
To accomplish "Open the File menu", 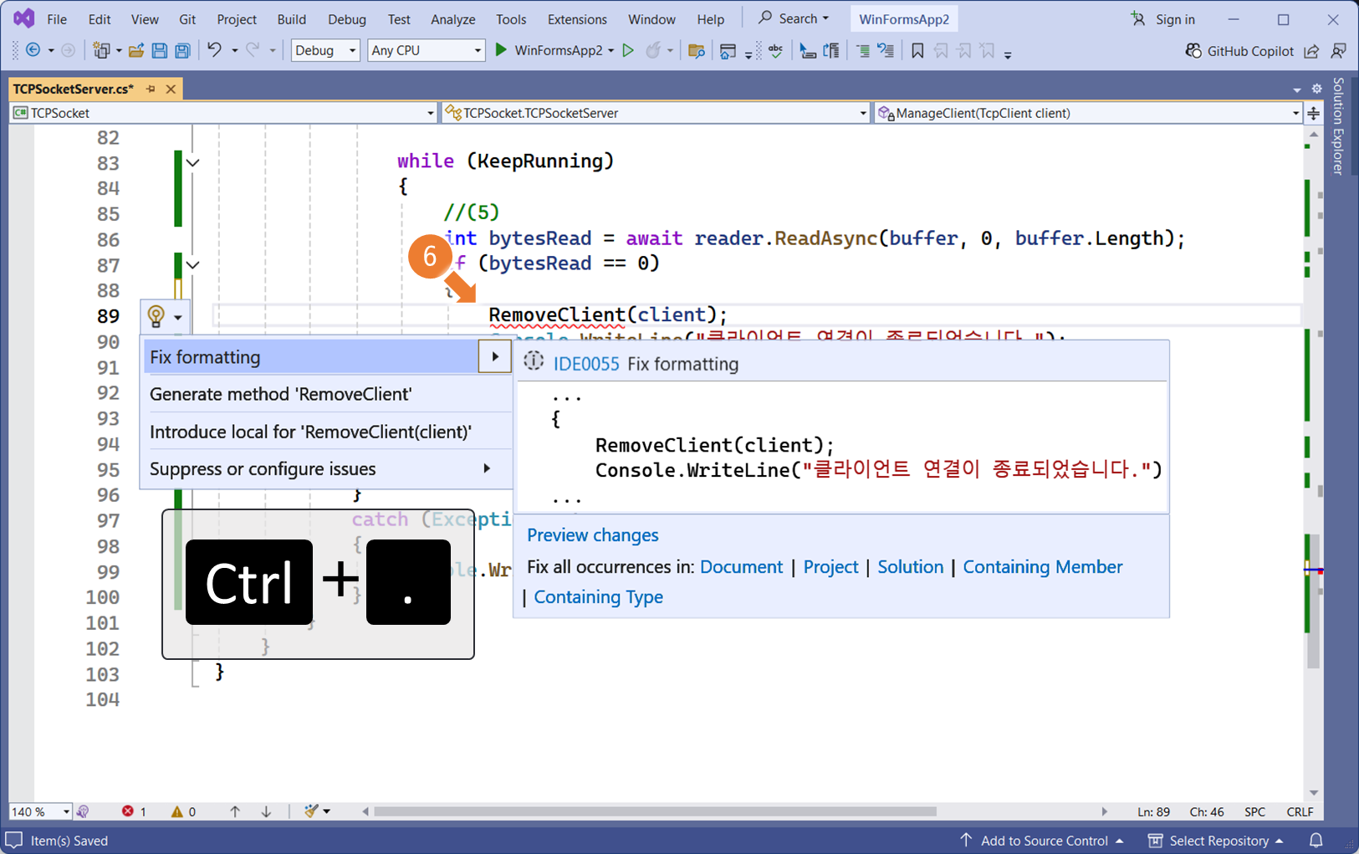I will coord(57,19).
